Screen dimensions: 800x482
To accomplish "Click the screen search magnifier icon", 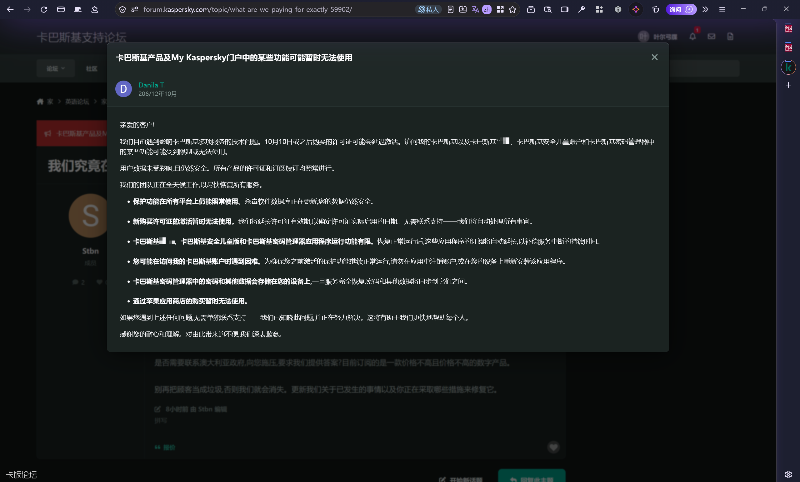I will click(x=548, y=9).
